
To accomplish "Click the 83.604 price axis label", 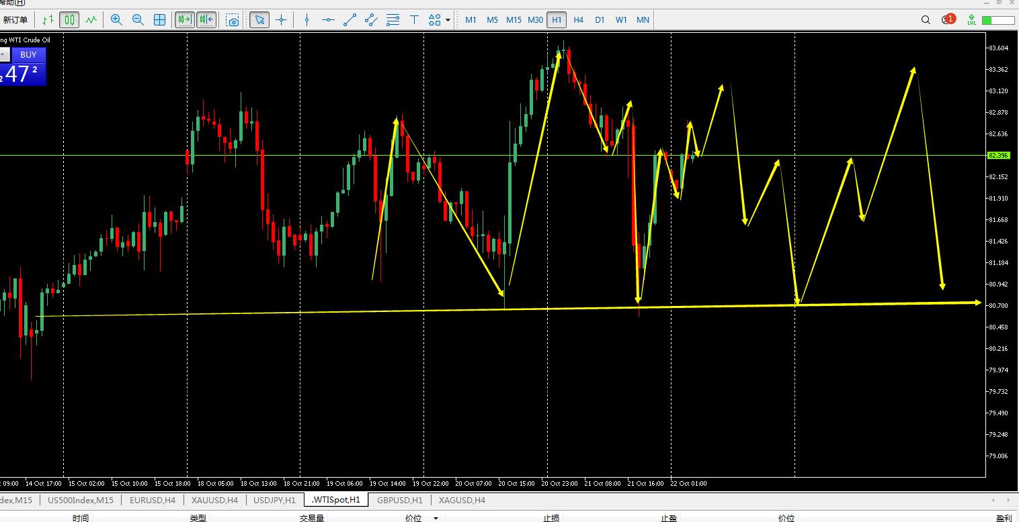I will [998, 48].
